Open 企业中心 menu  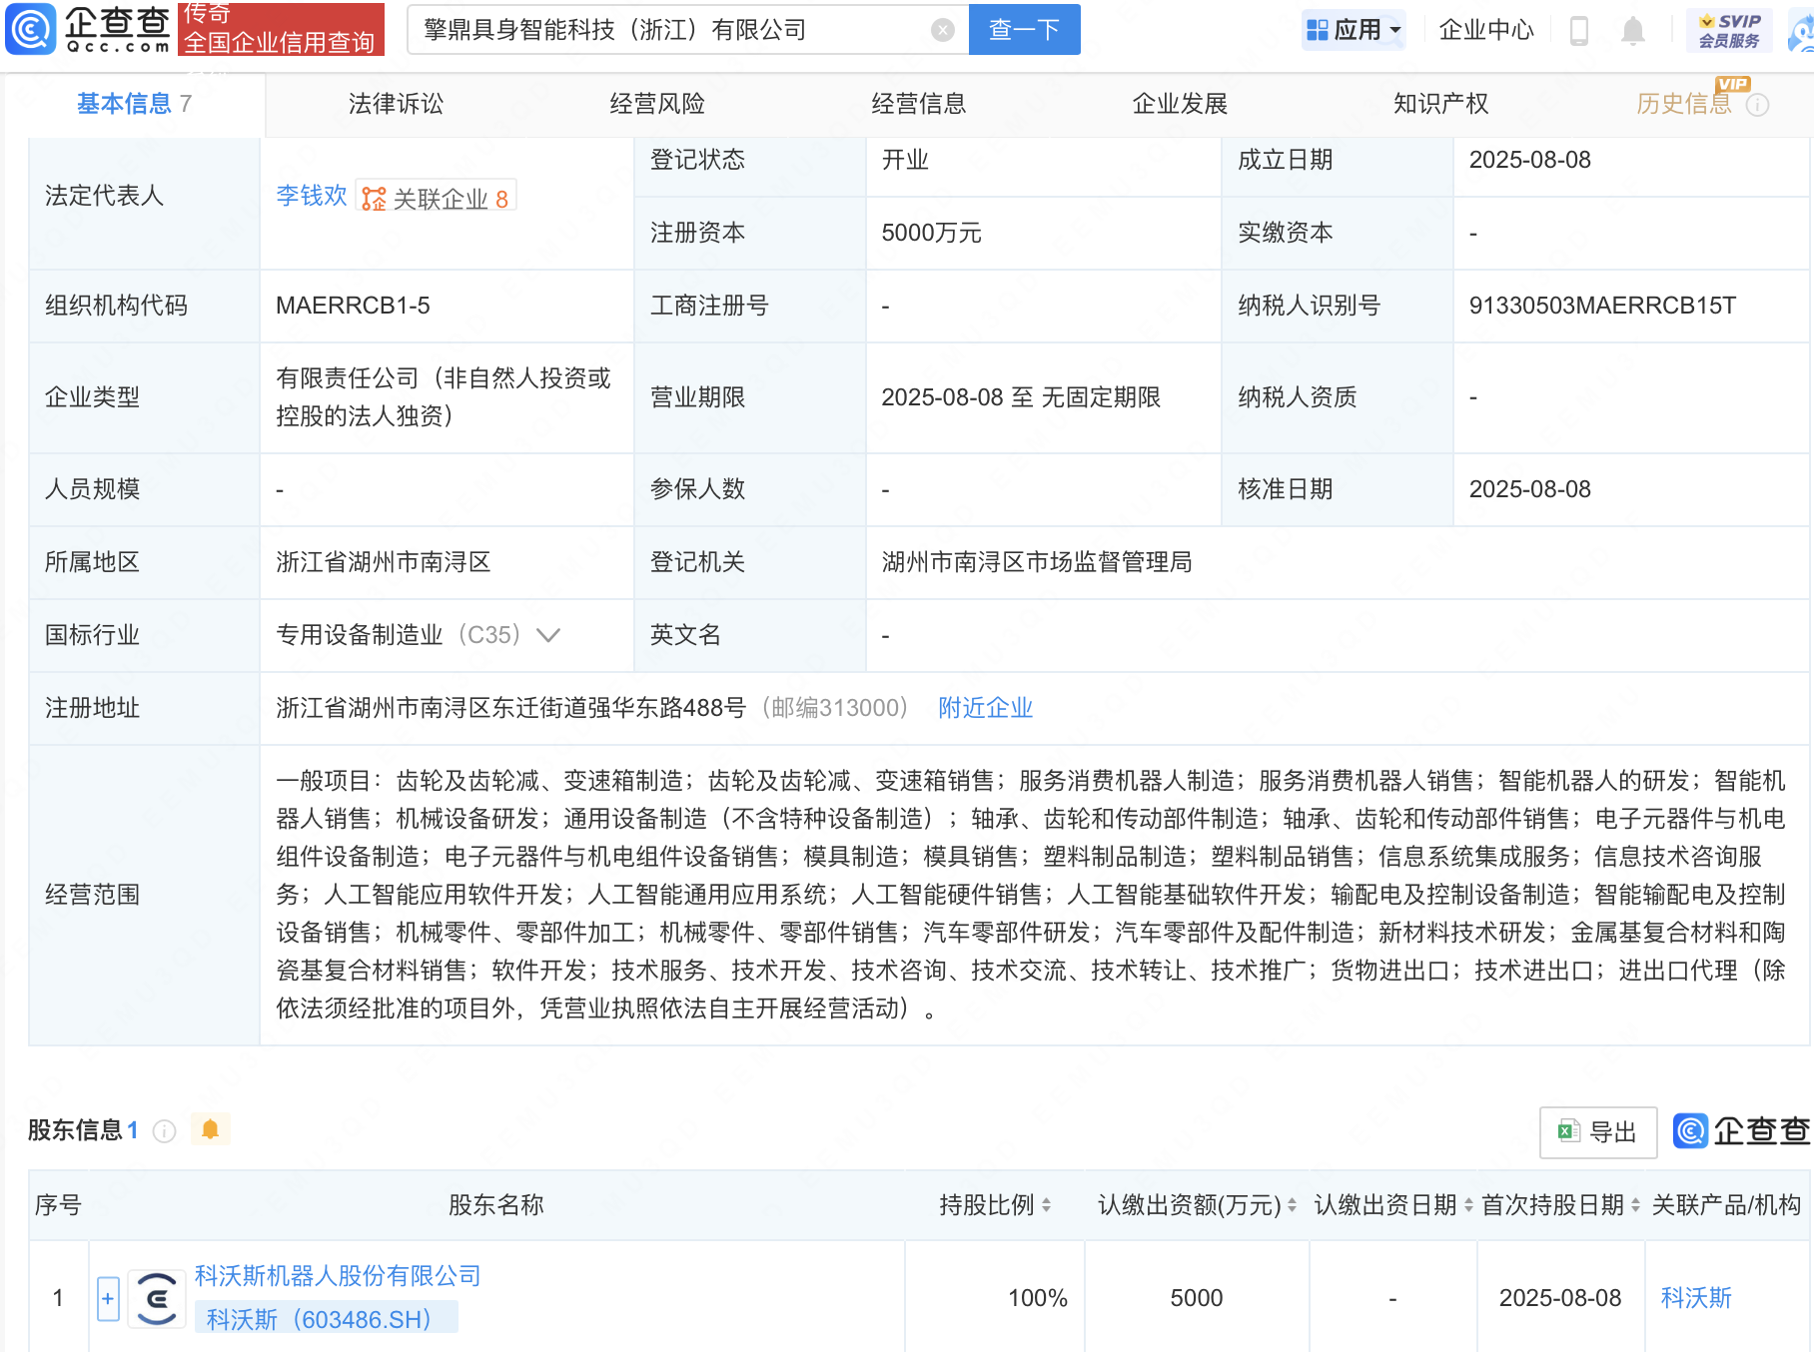[x=1485, y=30]
